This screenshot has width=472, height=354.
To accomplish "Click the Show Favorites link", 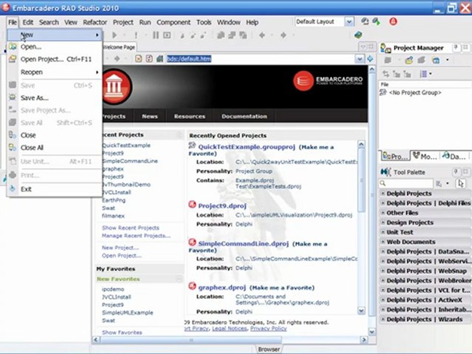I will [x=122, y=332].
